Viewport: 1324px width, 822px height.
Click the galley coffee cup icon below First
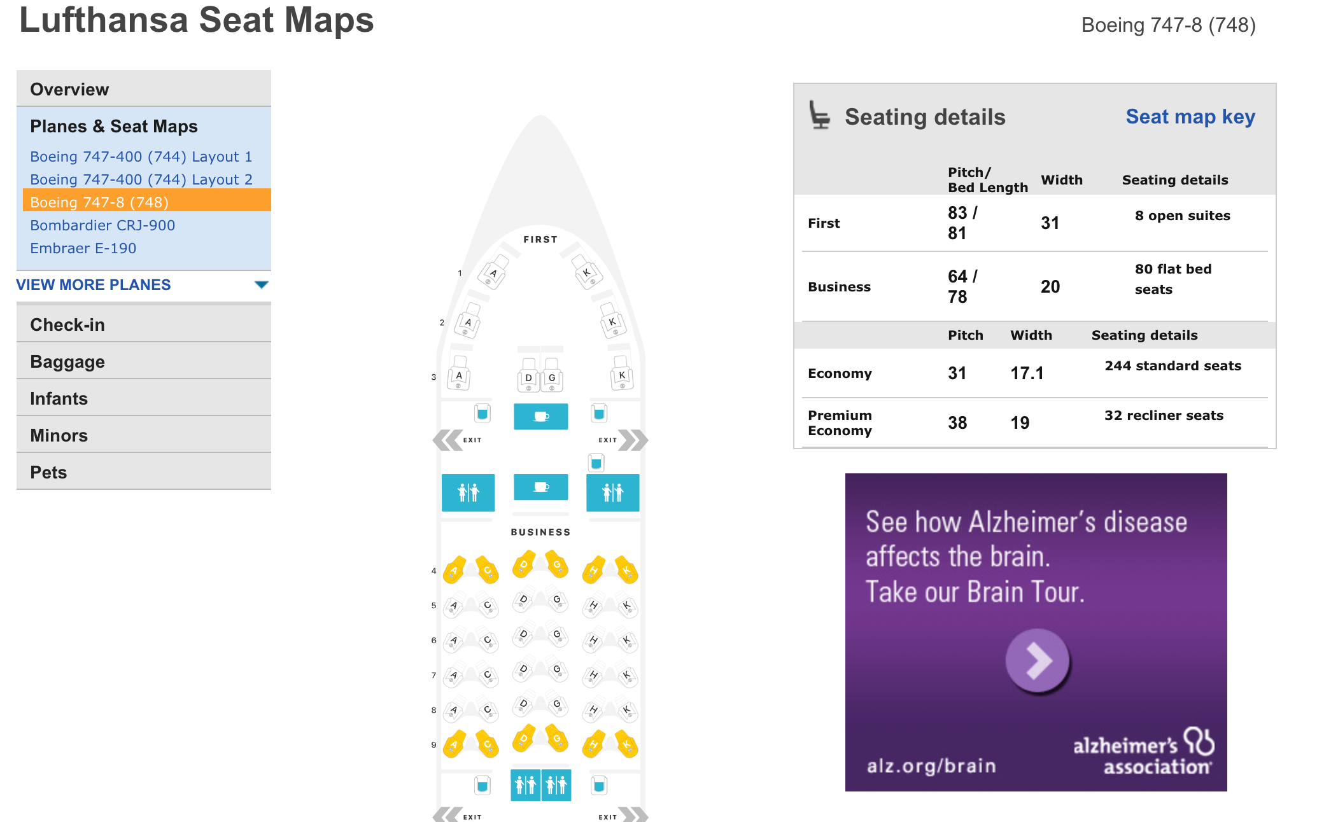click(540, 416)
